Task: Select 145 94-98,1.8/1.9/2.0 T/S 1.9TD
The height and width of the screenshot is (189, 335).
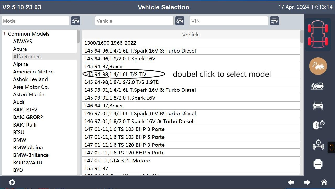Action: click(x=191, y=82)
